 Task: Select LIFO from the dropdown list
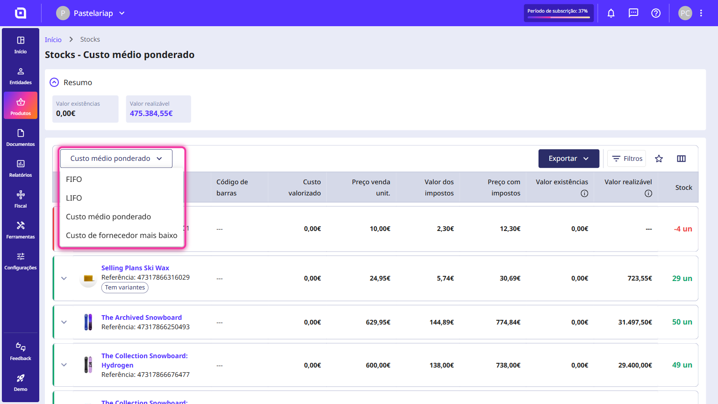[x=122, y=198]
